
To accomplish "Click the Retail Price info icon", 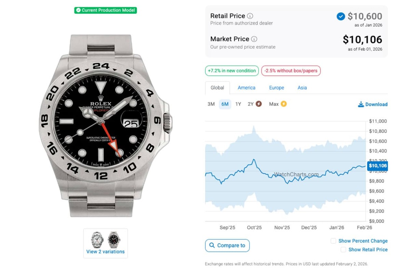I will click(250, 16).
